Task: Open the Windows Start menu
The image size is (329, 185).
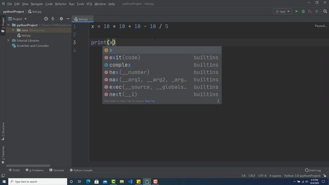Action: [4, 181]
